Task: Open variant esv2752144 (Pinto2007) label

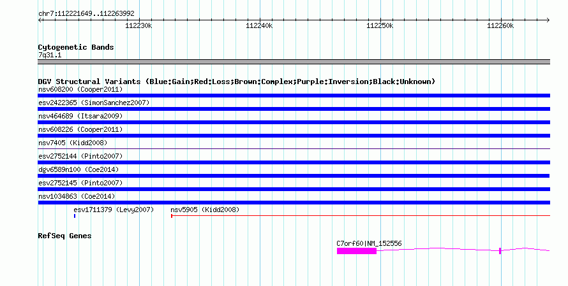Action: click(80, 156)
